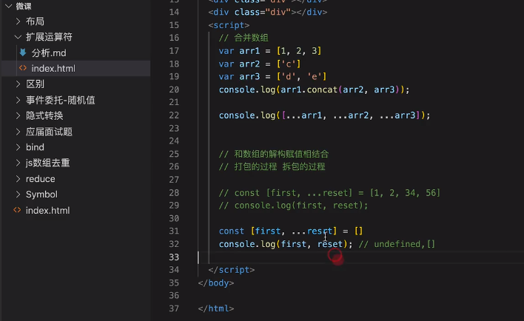Screen dimensions: 524x321
Task: Click line number 22 in gutter
Action: pos(174,115)
